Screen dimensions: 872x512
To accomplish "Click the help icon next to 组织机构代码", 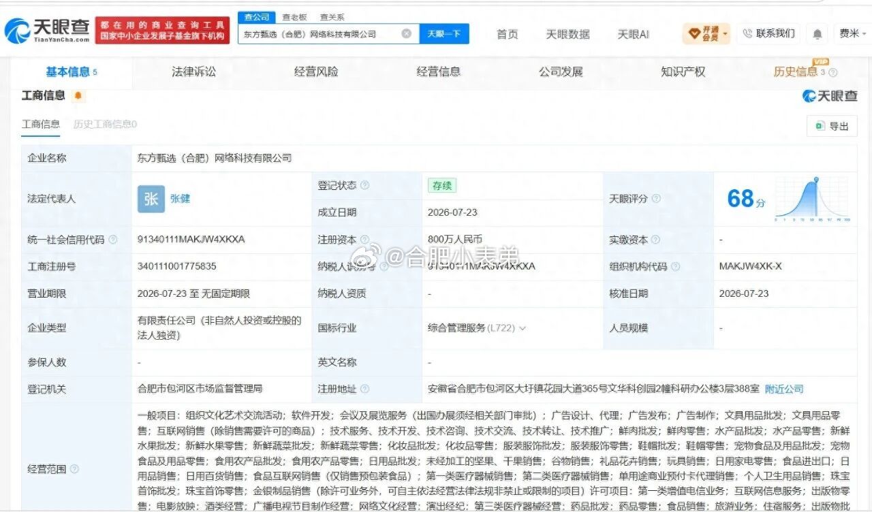I will 674,267.
